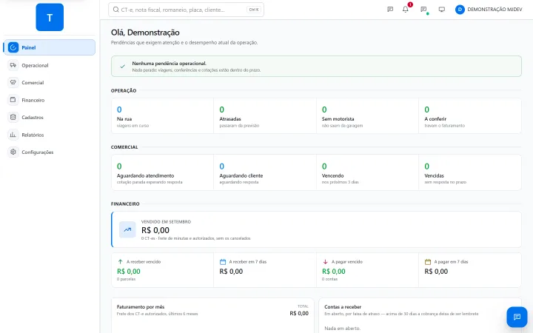Click the Nada em aberto text

tap(342, 329)
